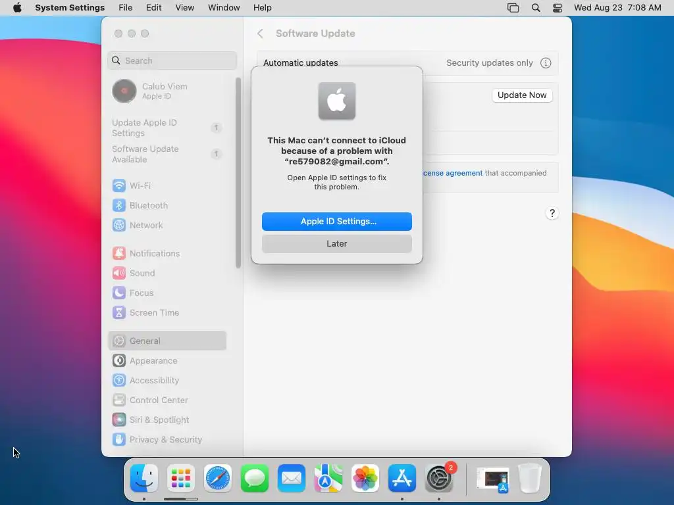The width and height of the screenshot is (674, 505).
Task: Click the Stage Manager menu bar icon
Action: (513, 8)
